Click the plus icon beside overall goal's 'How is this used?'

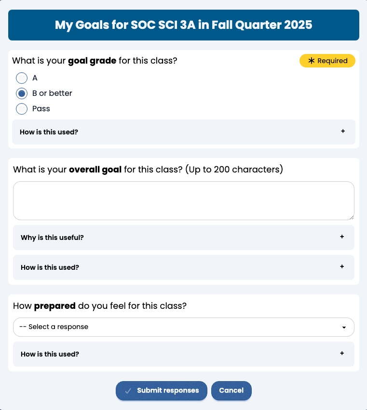click(x=342, y=267)
